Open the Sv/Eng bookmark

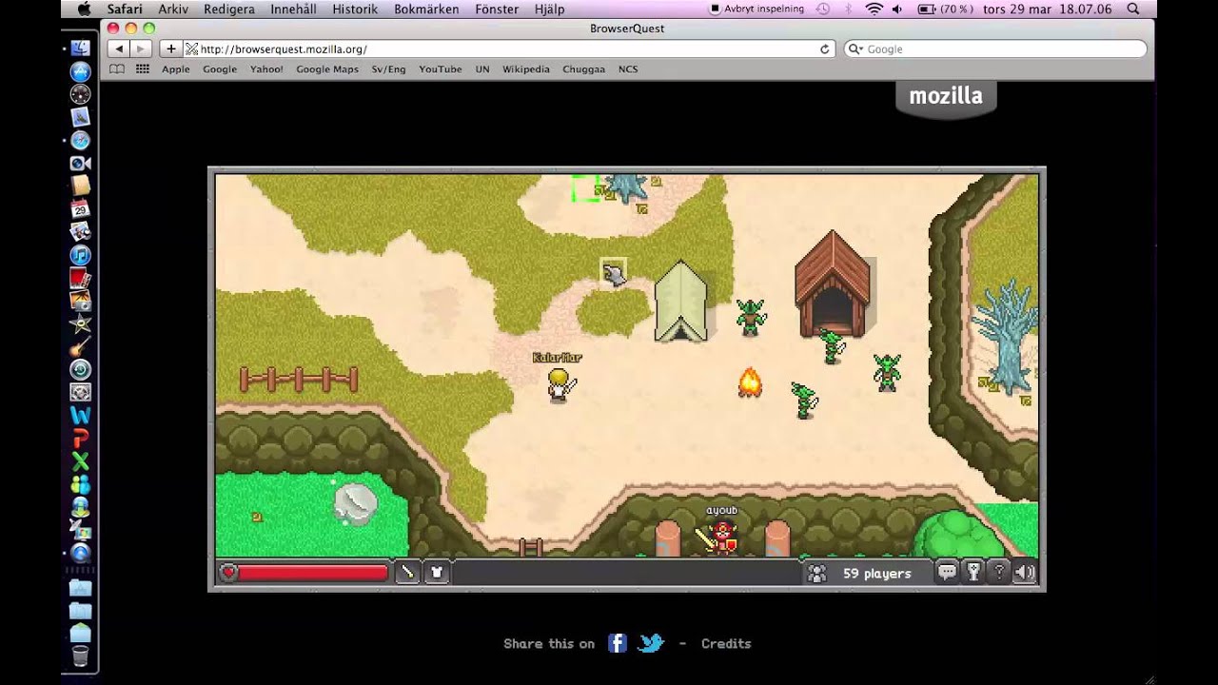[388, 69]
